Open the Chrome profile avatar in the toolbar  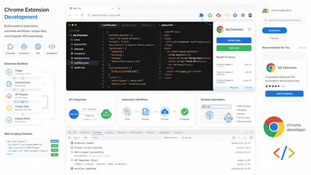[250, 15]
